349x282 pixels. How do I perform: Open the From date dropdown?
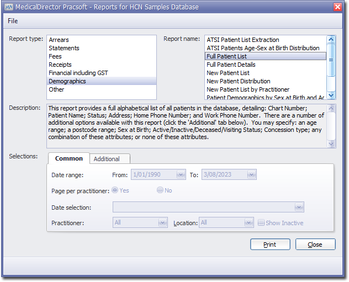181,174
